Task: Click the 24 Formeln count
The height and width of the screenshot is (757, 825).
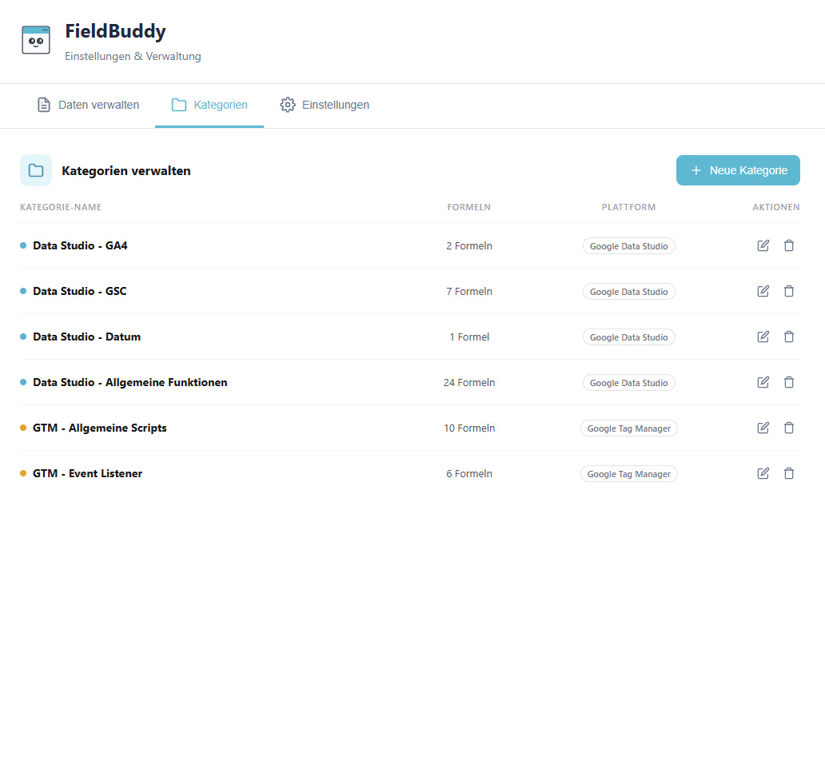Action: coord(469,382)
